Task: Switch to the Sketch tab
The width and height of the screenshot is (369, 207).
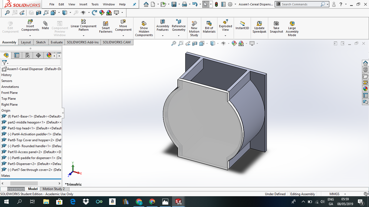Action: pyautogui.click(x=41, y=42)
